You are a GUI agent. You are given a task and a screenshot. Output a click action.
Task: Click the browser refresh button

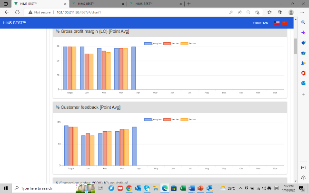pos(17,12)
